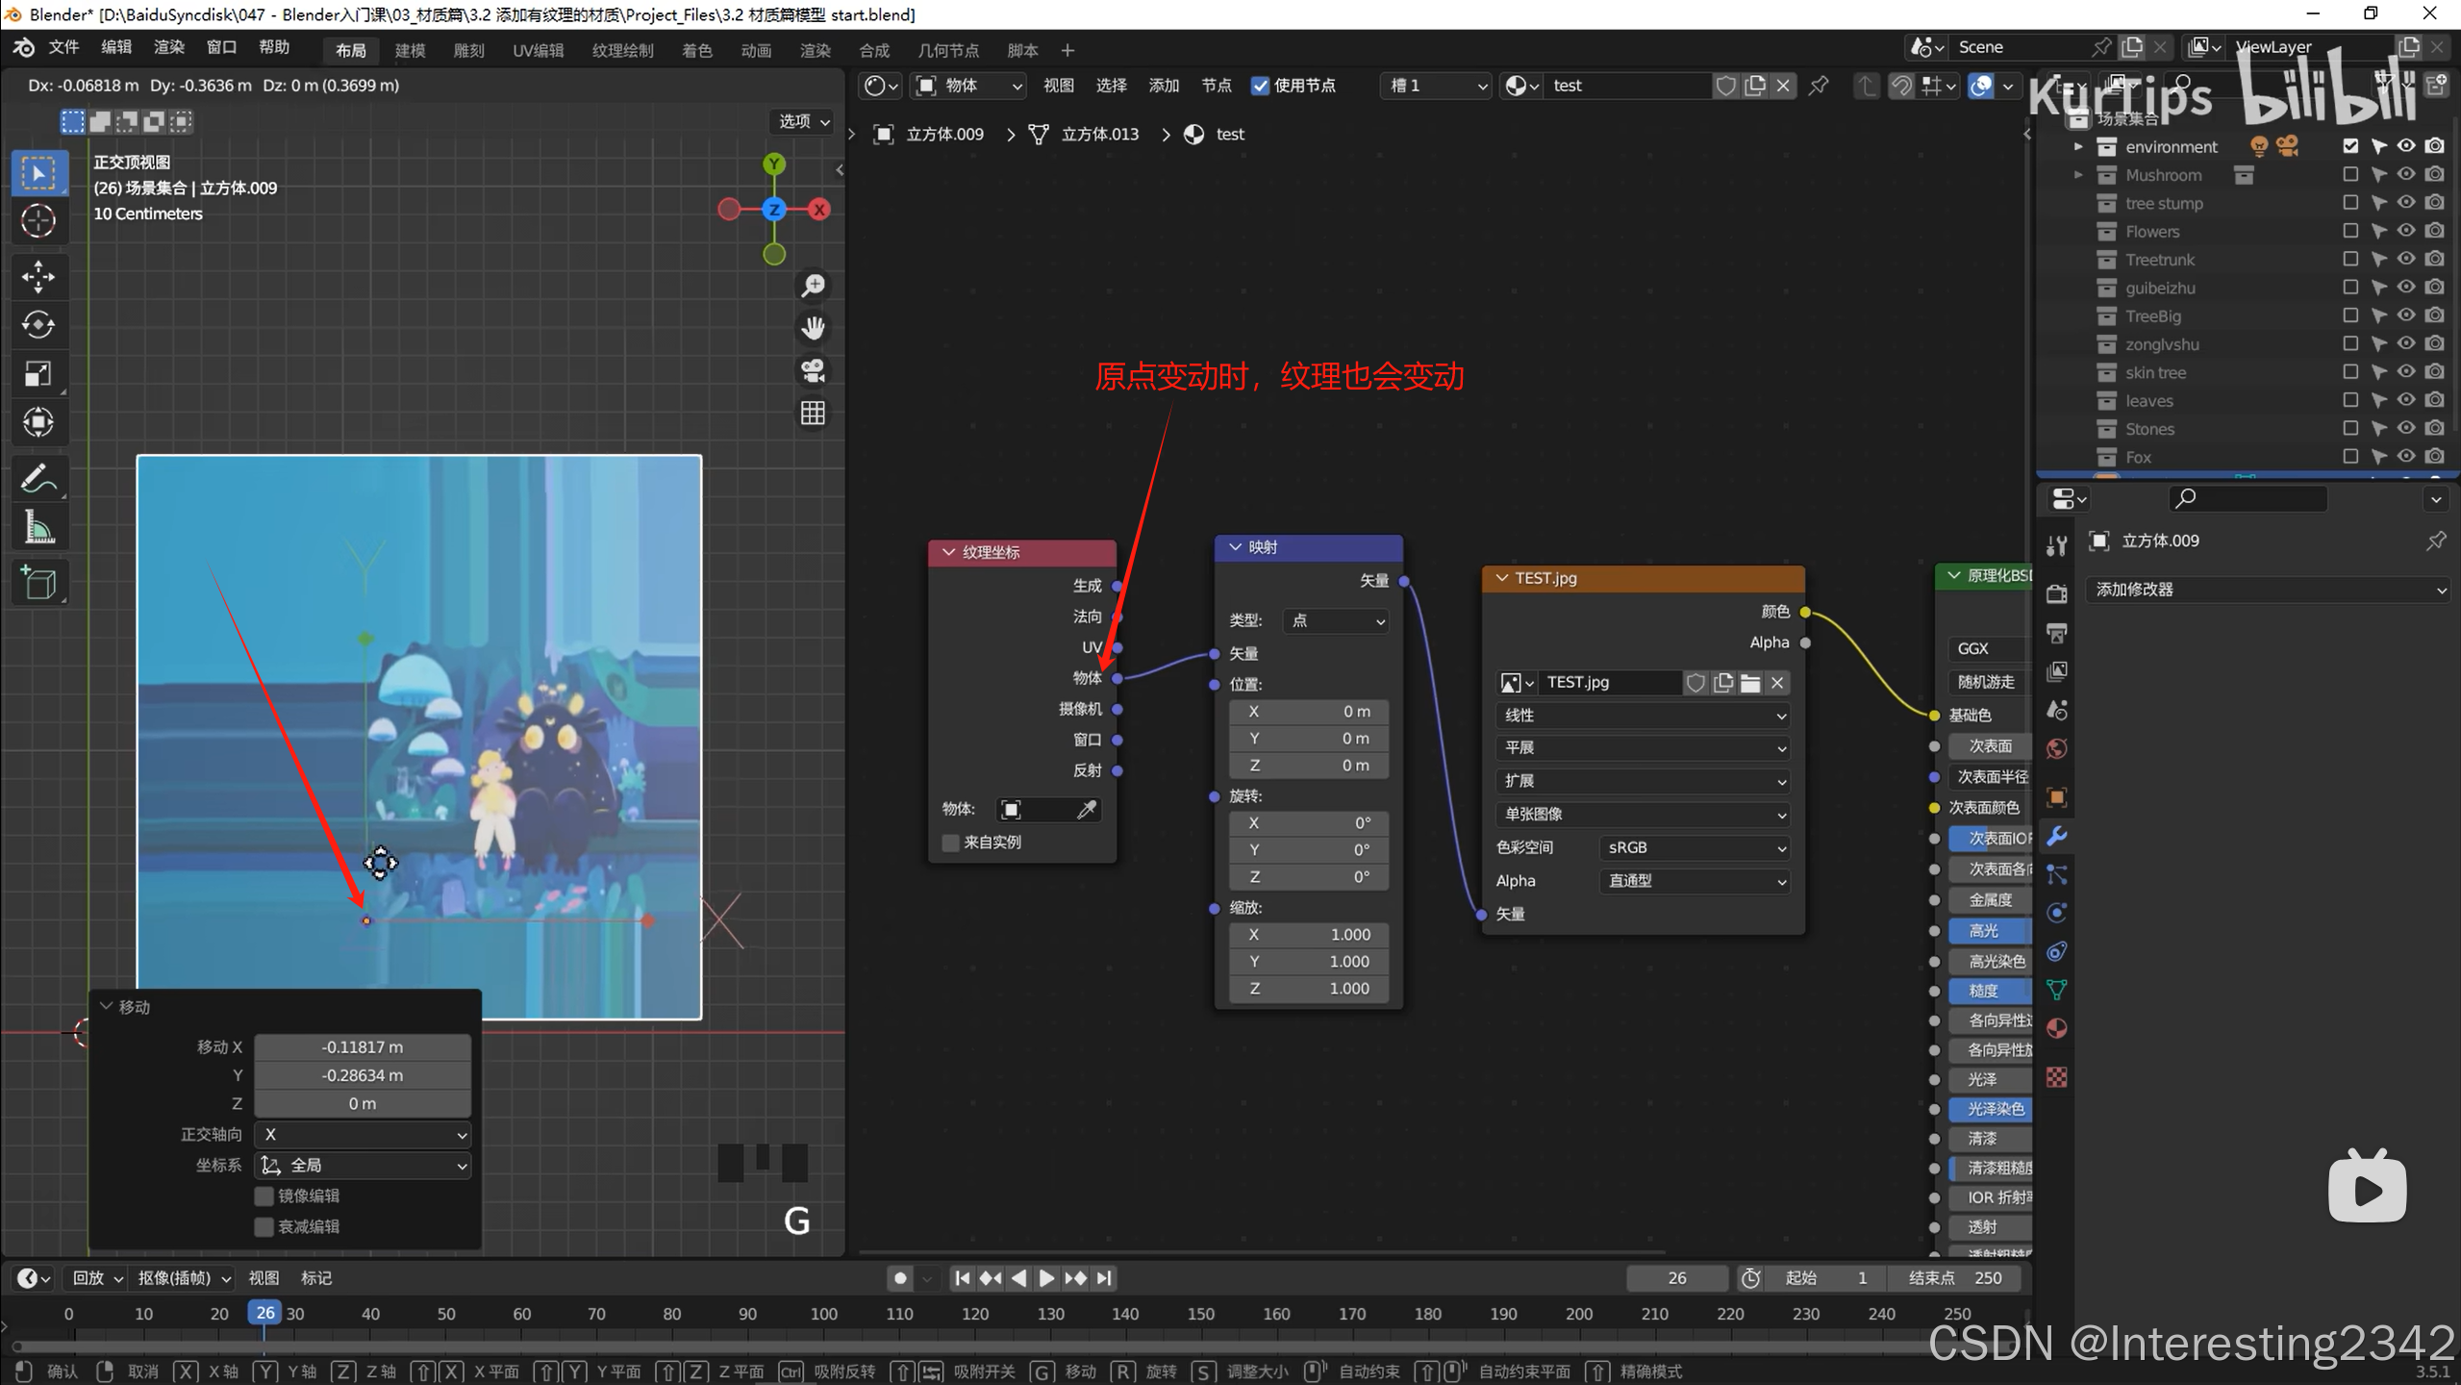Click the 添加修改器 button
Screen dimensions: 2461x1385
tap(2270, 590)
